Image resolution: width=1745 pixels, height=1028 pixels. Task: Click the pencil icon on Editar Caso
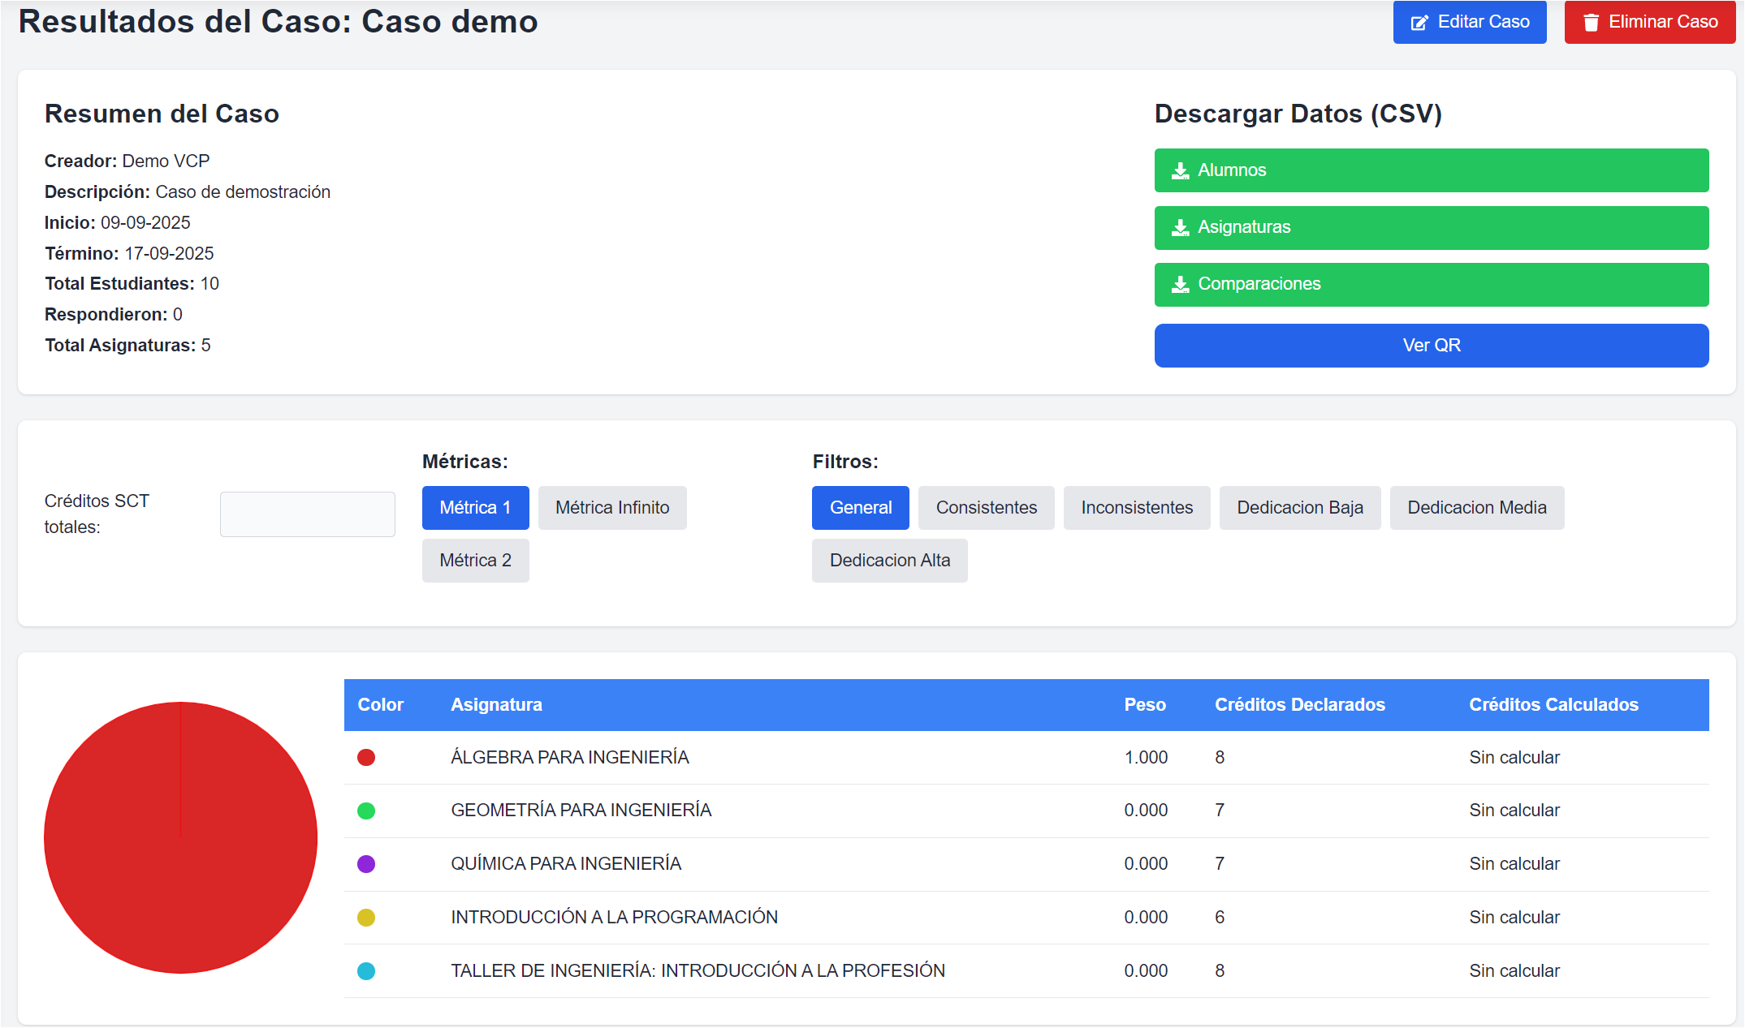[x=1419, y=23]
